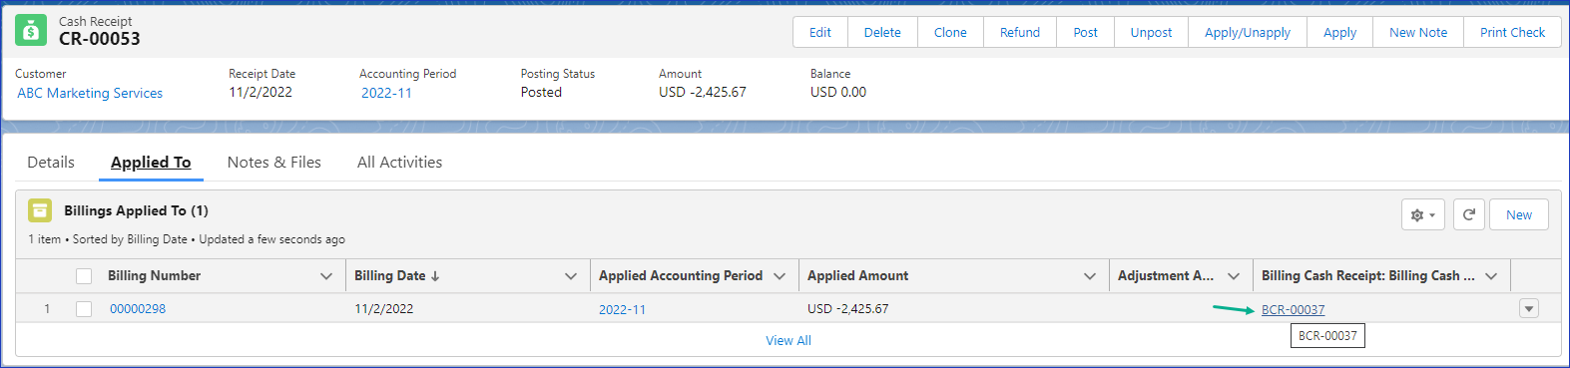The width and height of the screenshot is (1570, 368).
Task: Click the Edit button
Action: point(820,32)
